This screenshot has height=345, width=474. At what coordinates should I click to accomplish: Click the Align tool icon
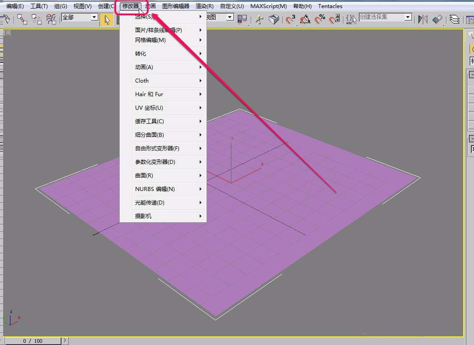438,19
